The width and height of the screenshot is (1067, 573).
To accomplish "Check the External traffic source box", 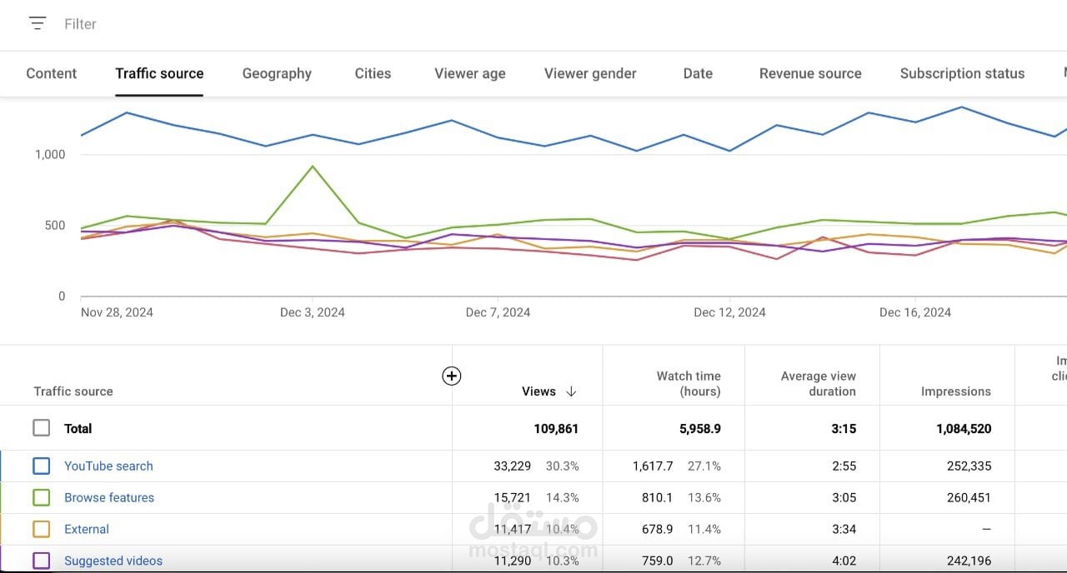I will [x=42, y=530].
